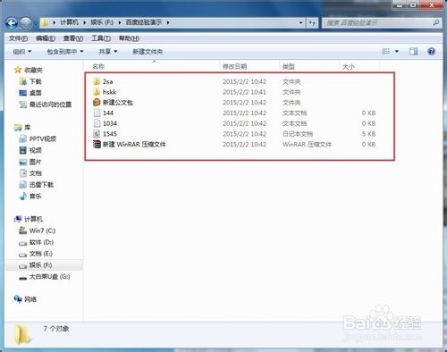Image resolution: width=447 pixels, height=352 pixels.
Task: Sort by the 大小 column header
Action: pyautogui.click(x=349, y=66)
